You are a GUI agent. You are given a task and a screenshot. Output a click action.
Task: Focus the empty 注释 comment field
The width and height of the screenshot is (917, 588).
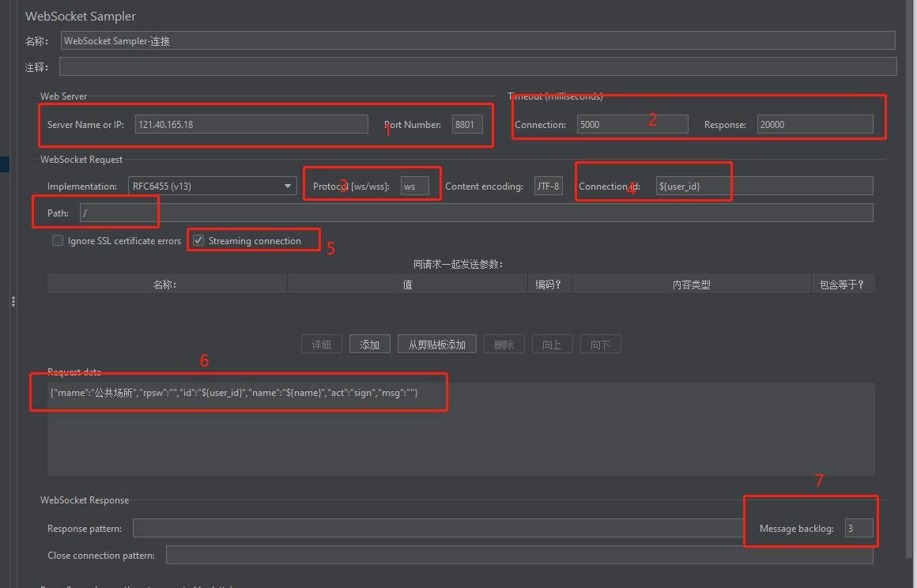point(477,66)
